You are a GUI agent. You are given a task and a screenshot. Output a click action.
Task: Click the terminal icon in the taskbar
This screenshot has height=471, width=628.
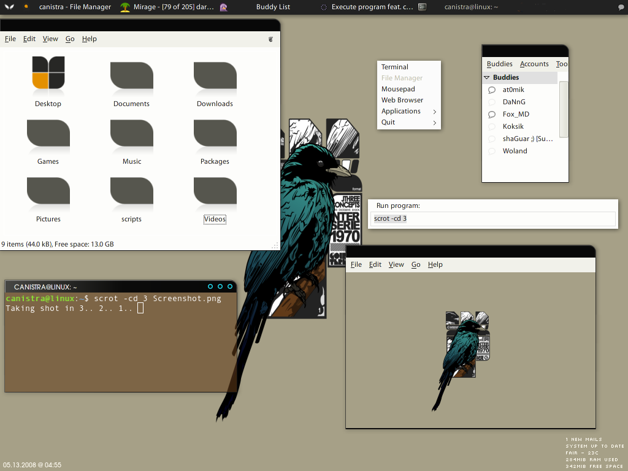422,7
